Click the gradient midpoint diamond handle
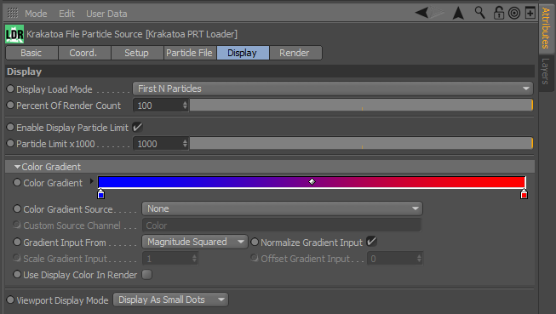 point(312,182)
